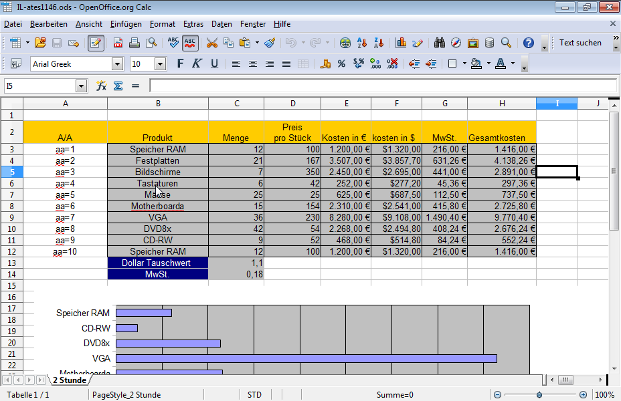Open a file with the folder icon
Viewport: 621px width, 401px height.
40,43
